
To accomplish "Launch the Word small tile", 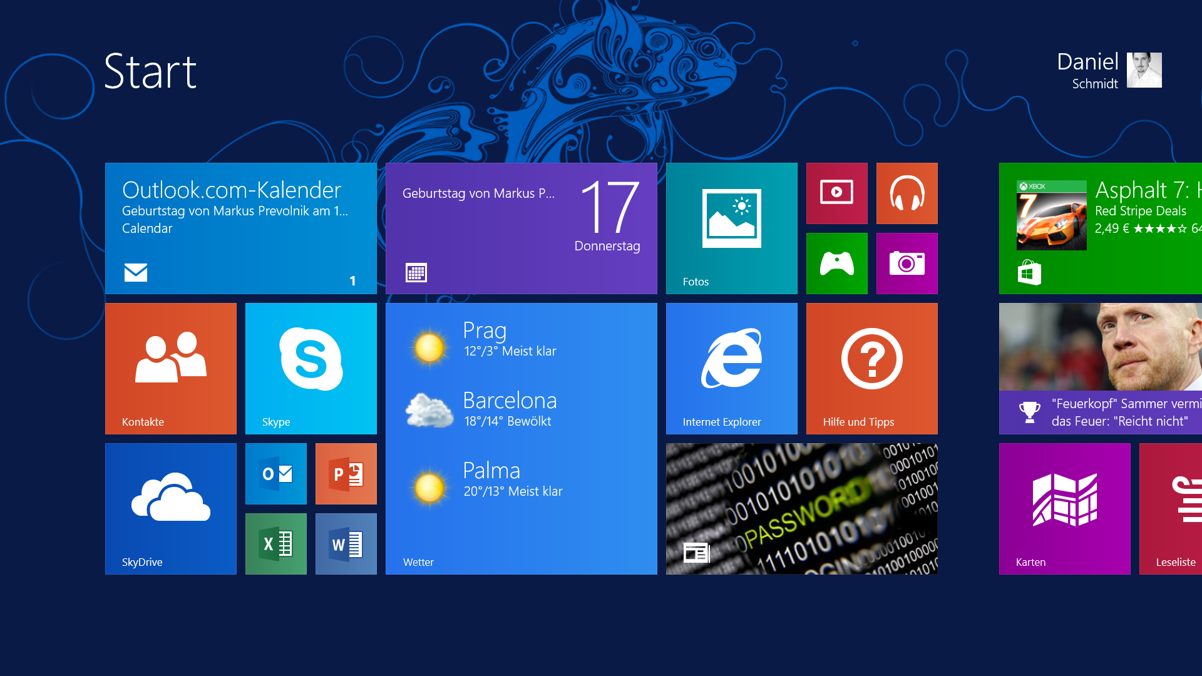I will (x=346, y=544).
